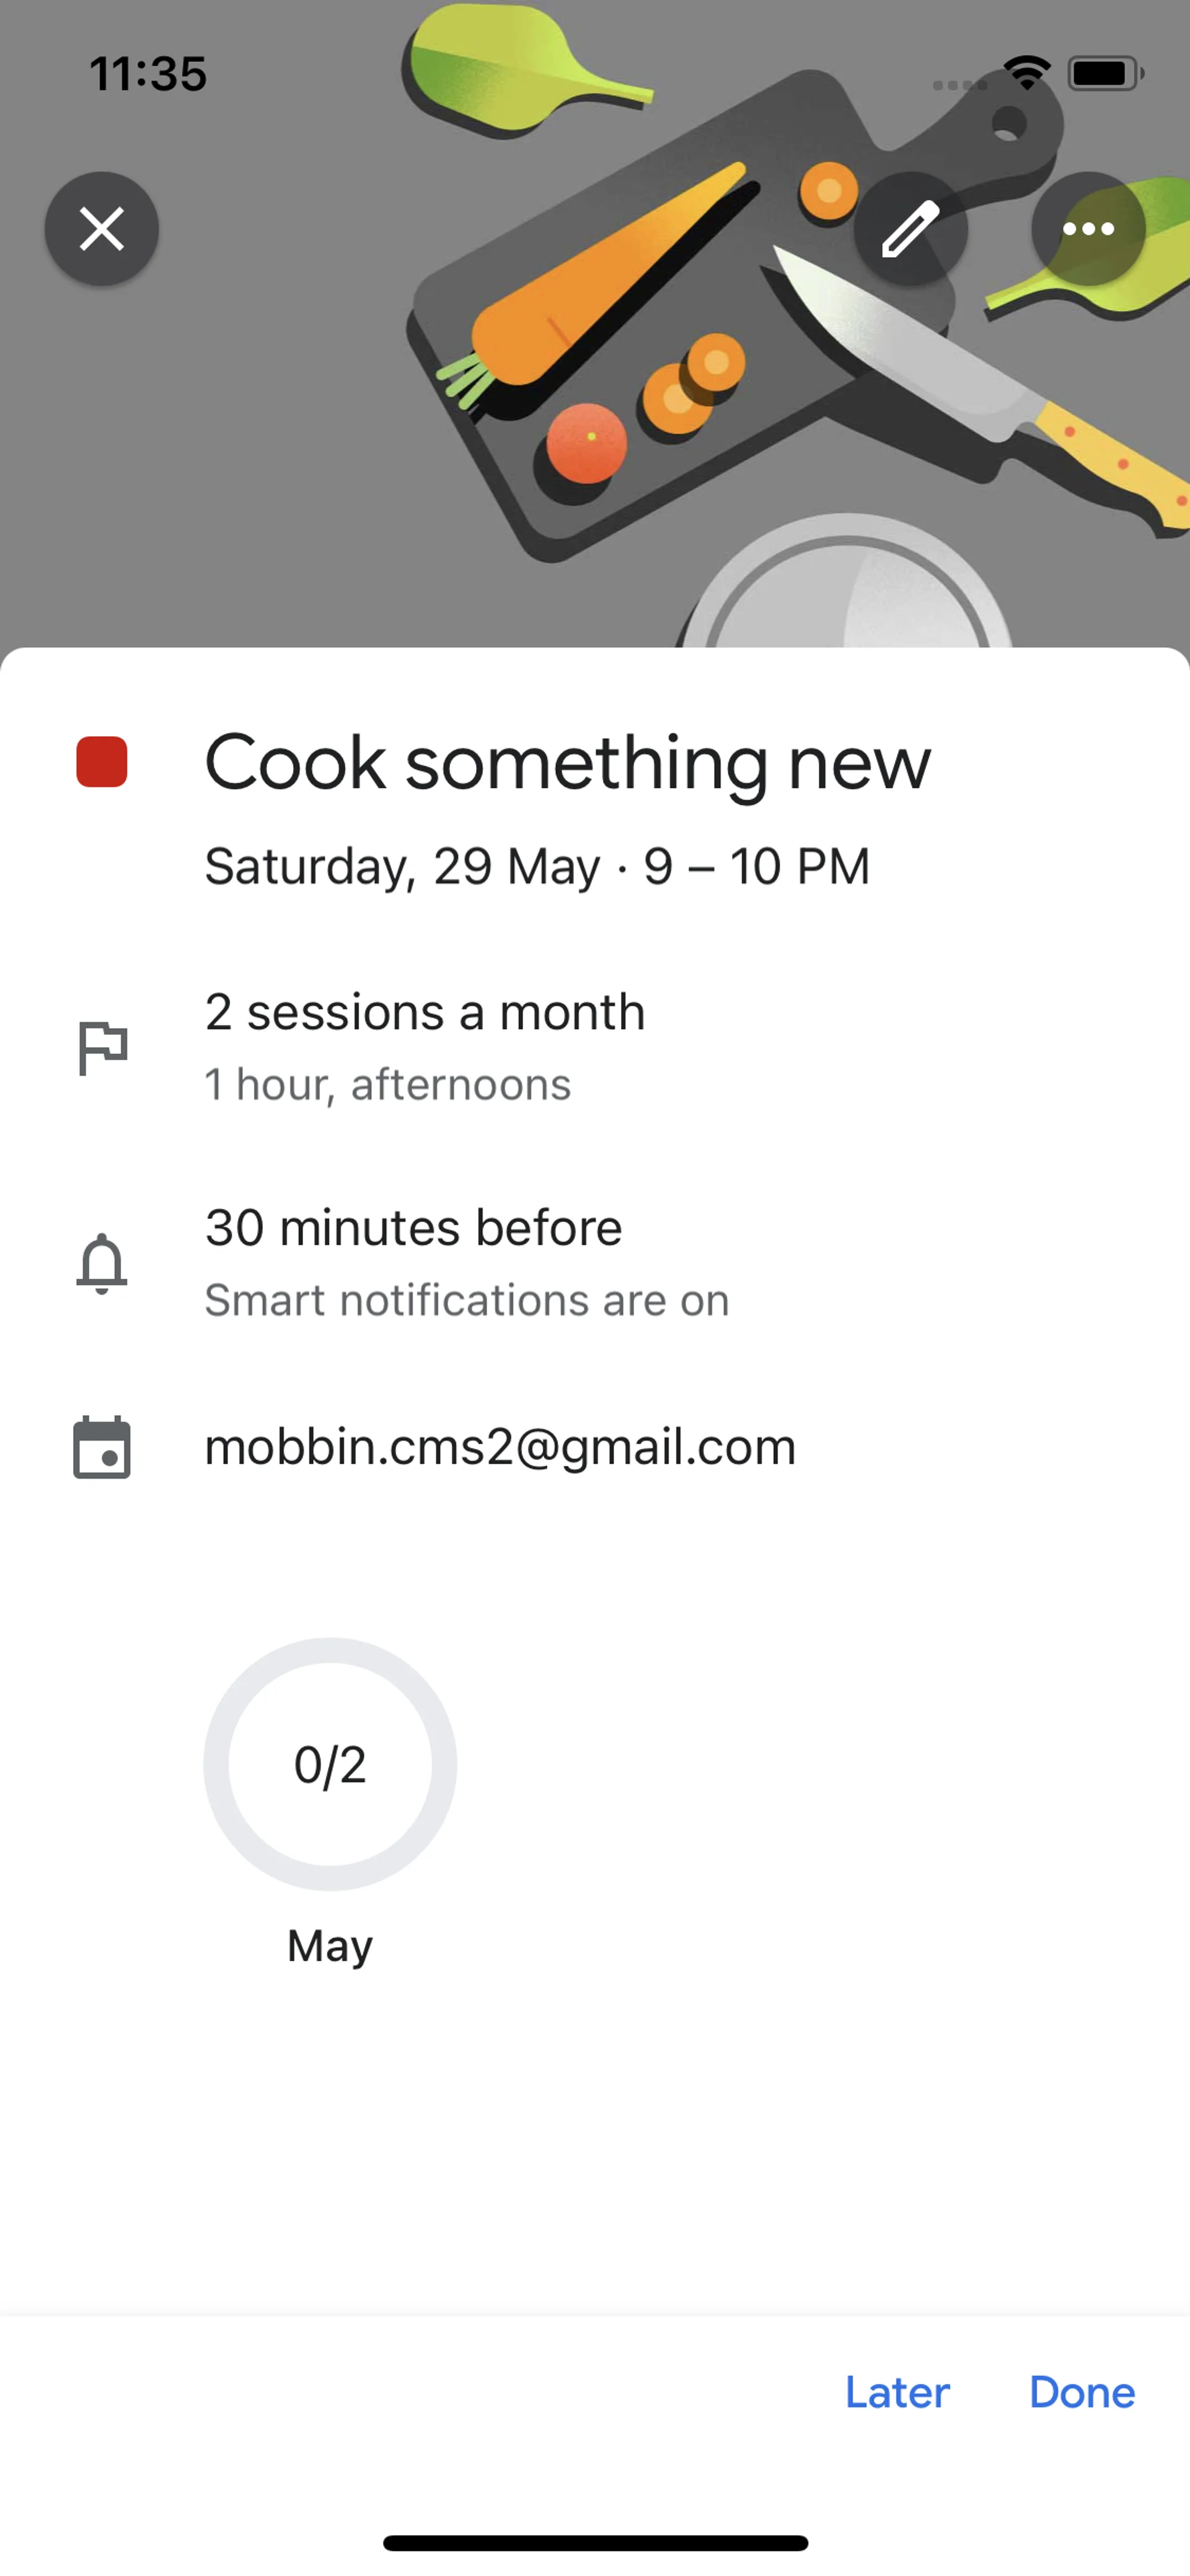This screenshot has width=1190, height=2576.
Task: Tap the Wi-Fi status icon
Action: point(1027,72)
